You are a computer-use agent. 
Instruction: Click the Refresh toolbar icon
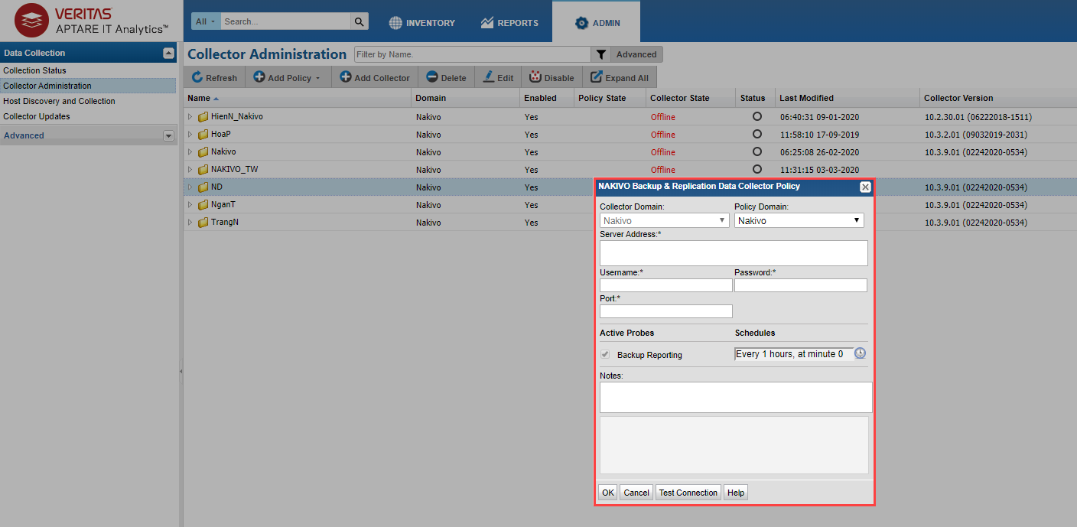197,77
